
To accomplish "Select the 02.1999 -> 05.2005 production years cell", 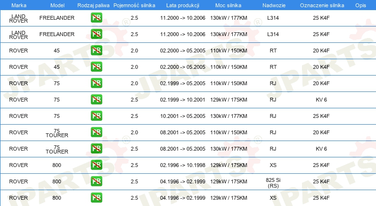I will [183, 83].
